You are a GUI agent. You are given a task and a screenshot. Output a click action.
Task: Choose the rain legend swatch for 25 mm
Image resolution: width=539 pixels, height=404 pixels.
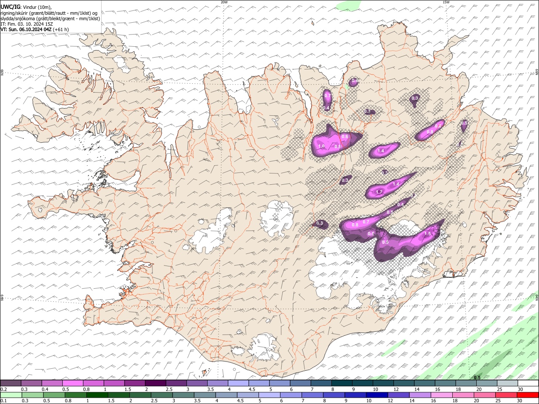coord(506,395)
